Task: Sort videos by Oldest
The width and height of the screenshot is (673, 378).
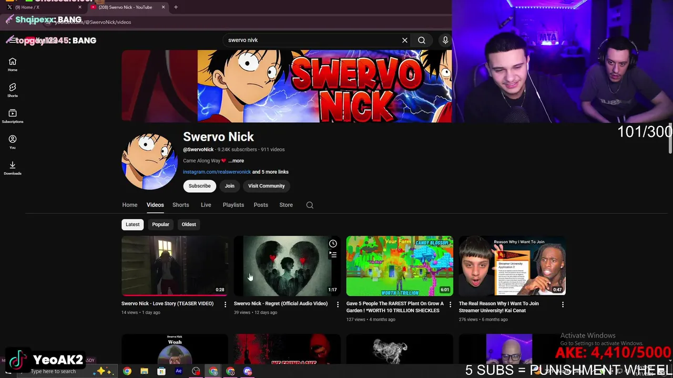Action: tap(189, 224)
